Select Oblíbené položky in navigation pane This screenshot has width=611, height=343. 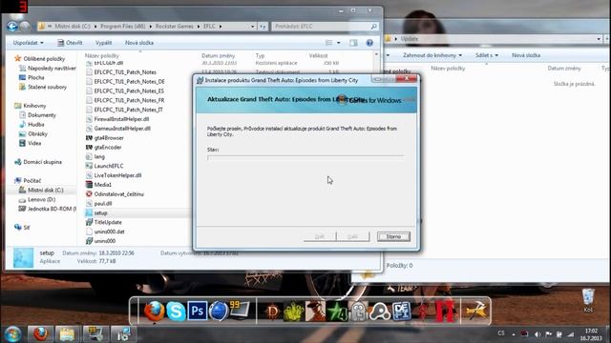tap(44, 59)
